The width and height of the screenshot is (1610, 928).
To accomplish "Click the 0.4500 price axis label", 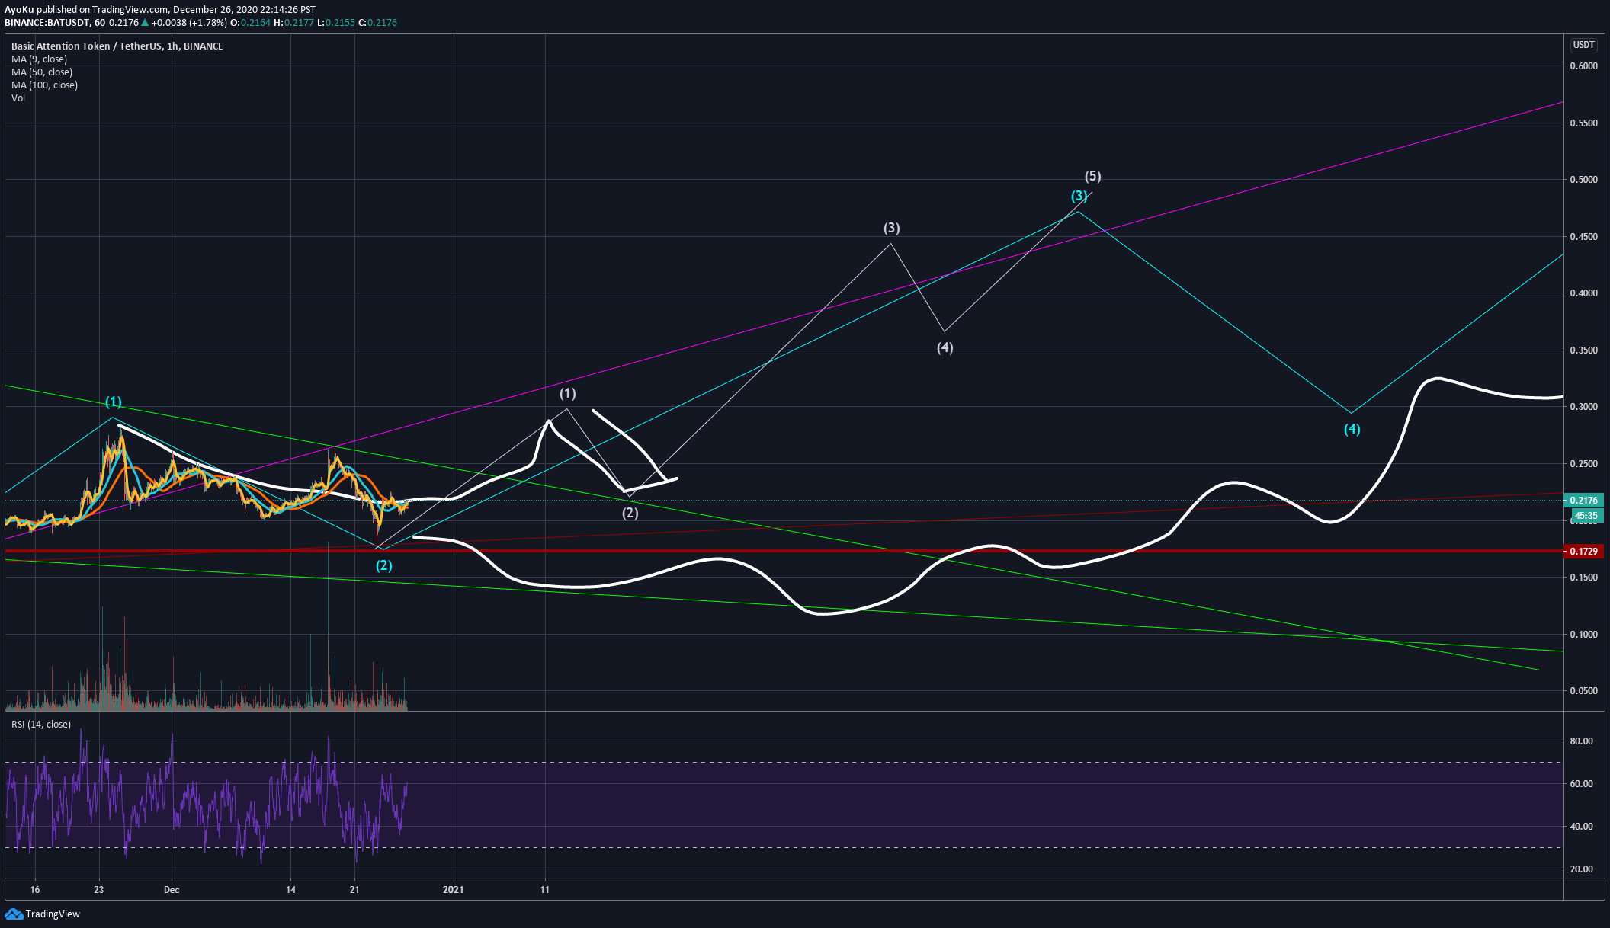I will click(1583, 237).
